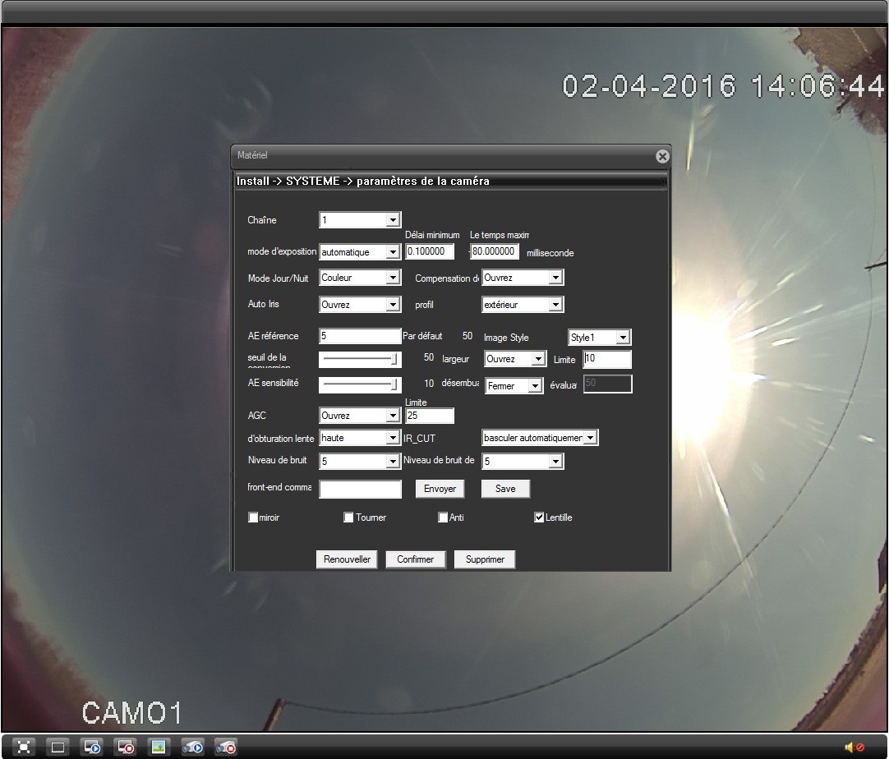Open the first Niveau de bruit dropdown

360,461
